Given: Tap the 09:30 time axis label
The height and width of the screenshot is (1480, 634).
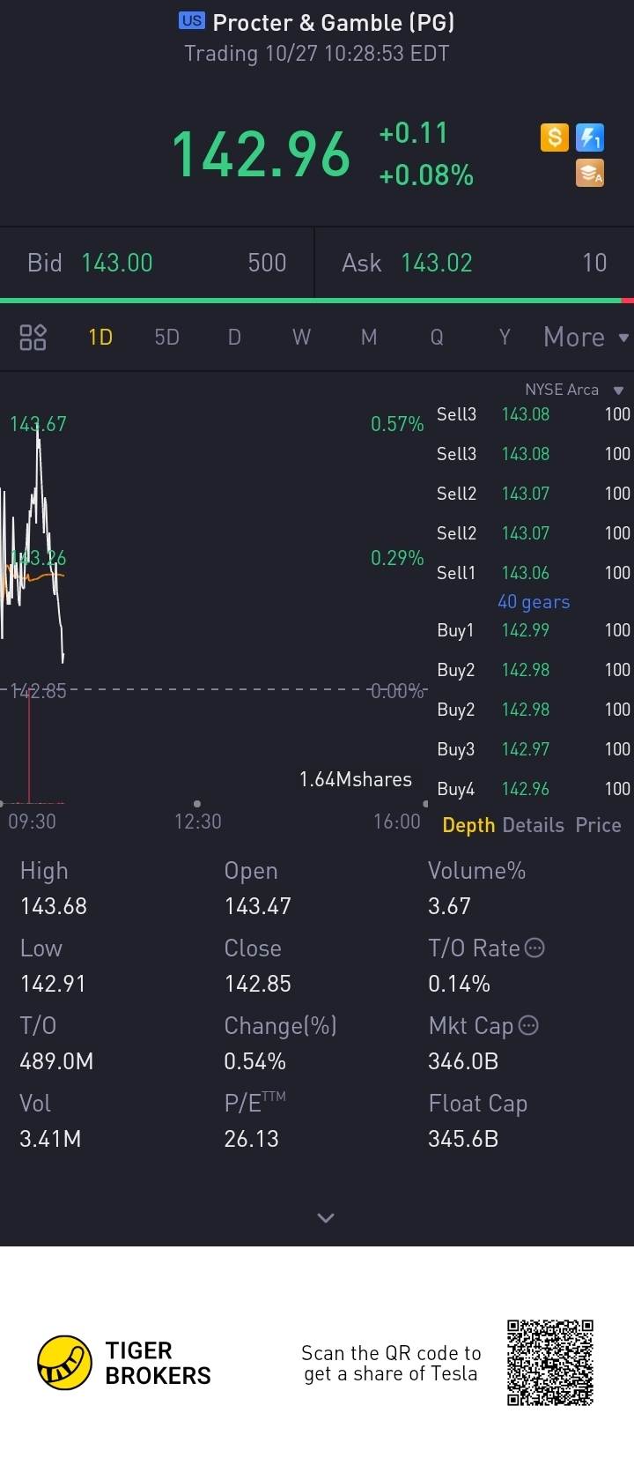Looking at the screenshot, I should pos(32,822).
